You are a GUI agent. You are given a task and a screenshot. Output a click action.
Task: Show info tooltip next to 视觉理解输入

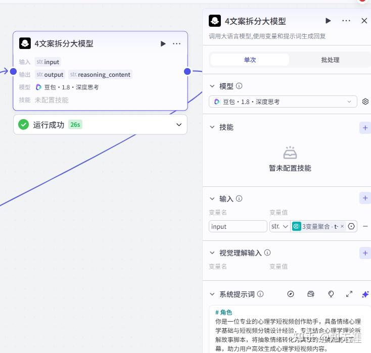(267, 253)
